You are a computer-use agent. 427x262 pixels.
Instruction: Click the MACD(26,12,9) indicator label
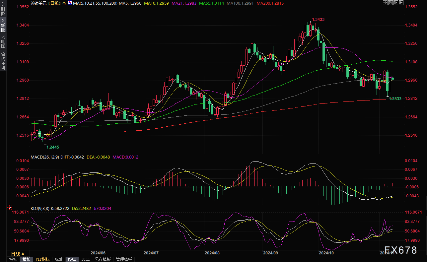pyautogui.click(x=44, y=157)
